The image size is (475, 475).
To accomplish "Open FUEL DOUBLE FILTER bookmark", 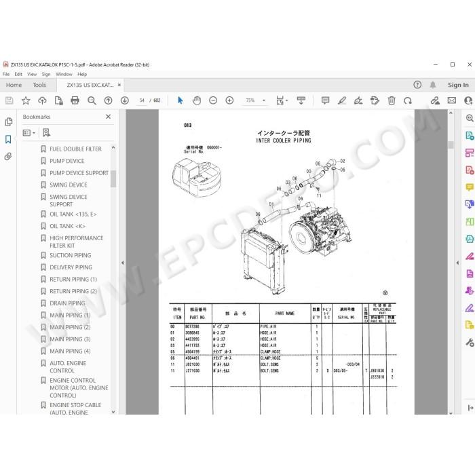I will point(75,149).
